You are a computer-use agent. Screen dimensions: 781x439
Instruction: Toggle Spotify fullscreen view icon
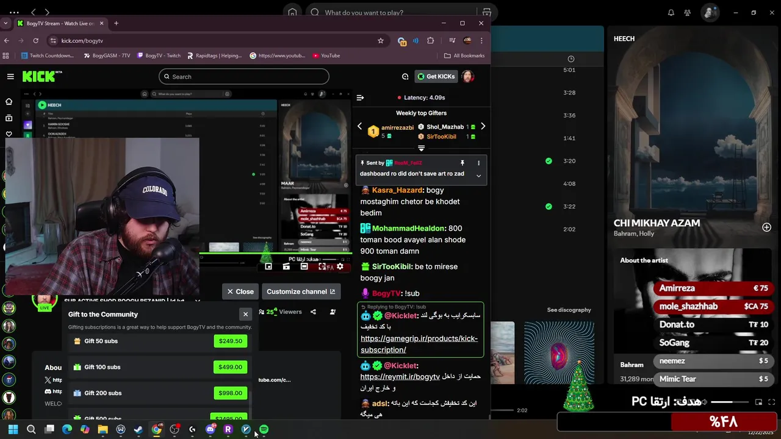tap(772, 402)
